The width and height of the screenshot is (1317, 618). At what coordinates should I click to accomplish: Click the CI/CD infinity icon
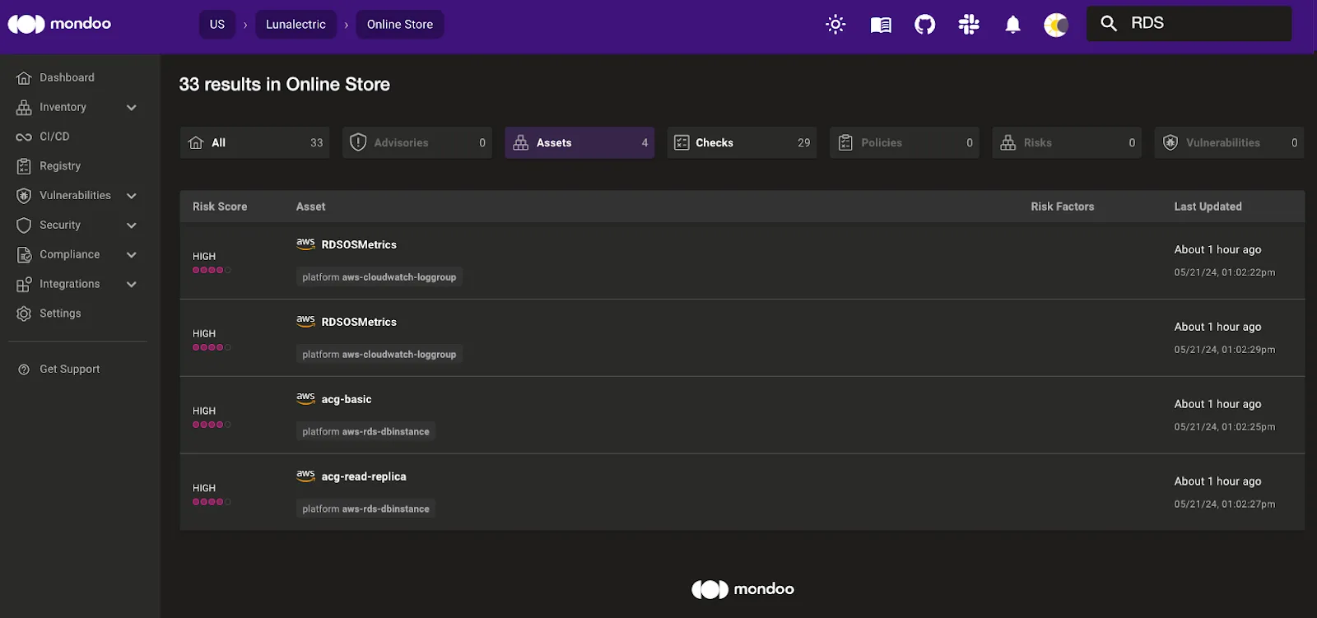24,137
